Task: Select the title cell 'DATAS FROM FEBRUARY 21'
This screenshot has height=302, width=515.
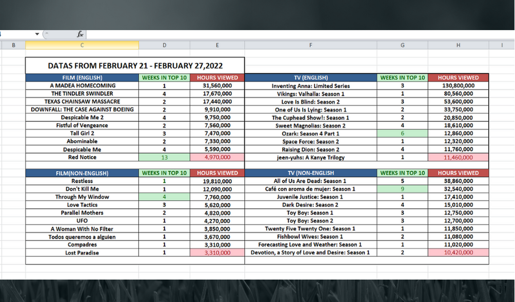Action: 135,66
